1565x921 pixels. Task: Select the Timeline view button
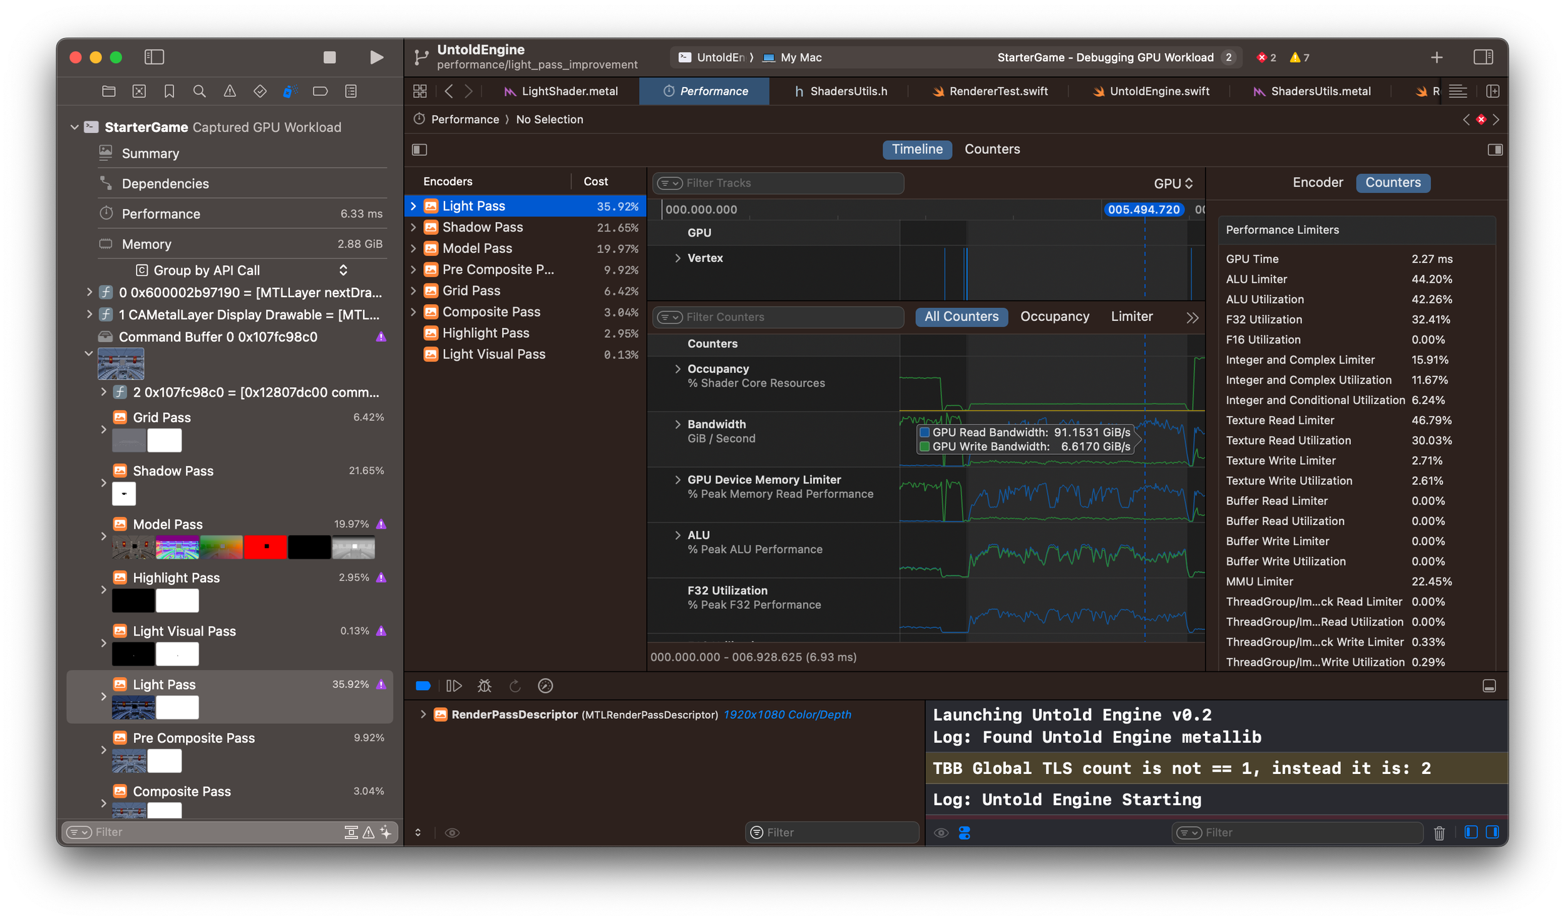point(916,149)
